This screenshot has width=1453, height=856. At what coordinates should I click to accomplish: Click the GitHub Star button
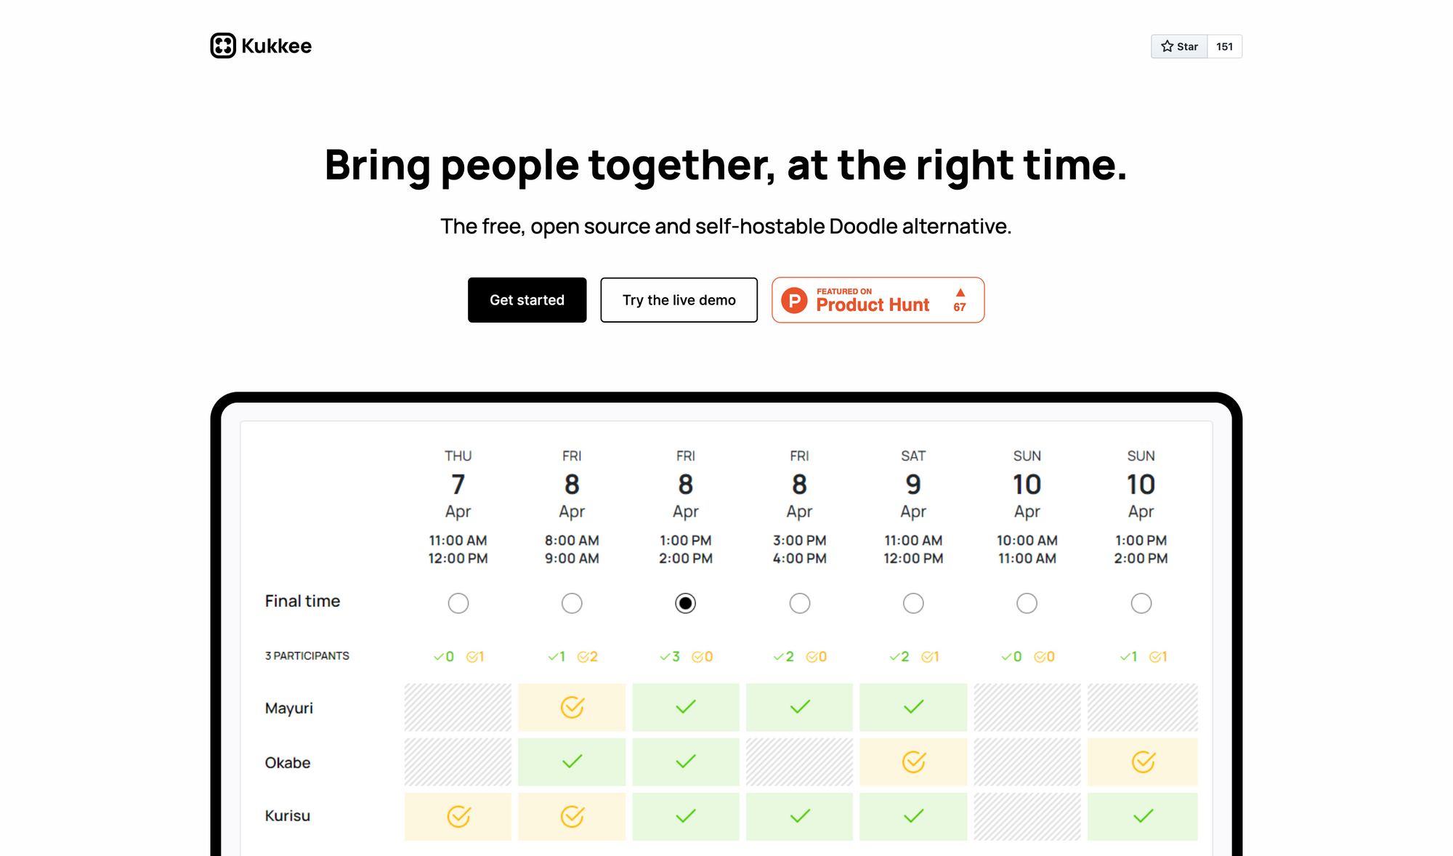(x=1179, y=47)
